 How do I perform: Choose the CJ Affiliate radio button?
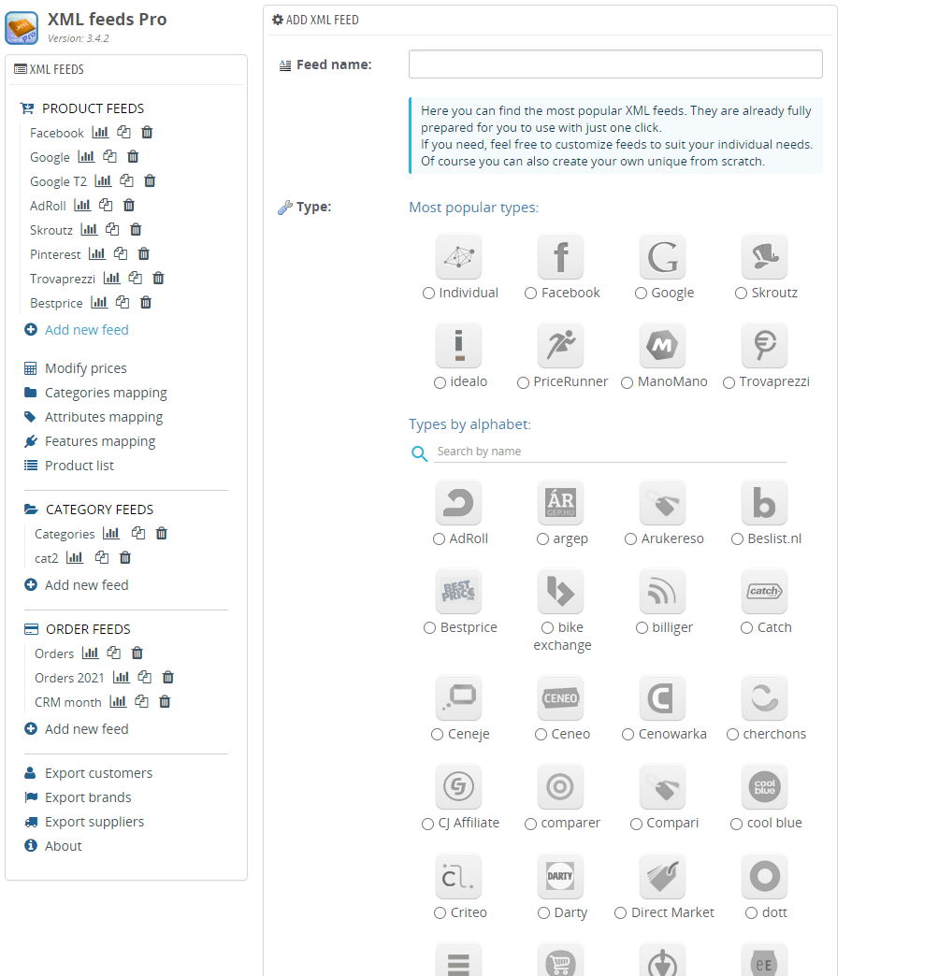click(428, 825)
